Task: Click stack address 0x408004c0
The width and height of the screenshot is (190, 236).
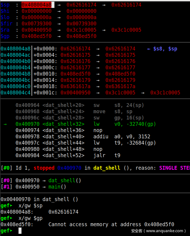Action: point(16,86)
